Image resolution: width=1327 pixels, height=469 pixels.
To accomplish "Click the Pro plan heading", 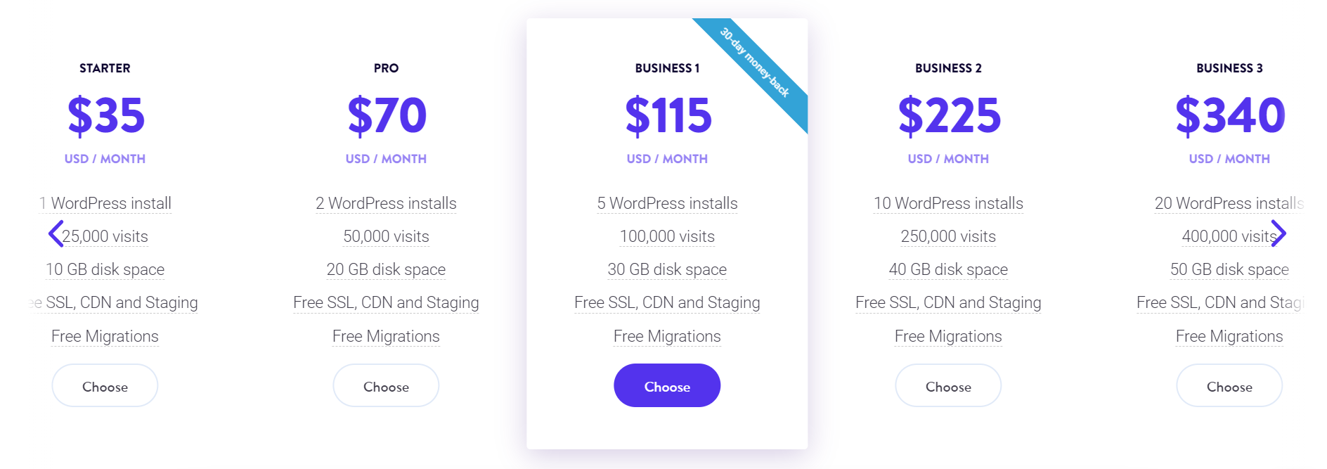I will click(386, 68).
